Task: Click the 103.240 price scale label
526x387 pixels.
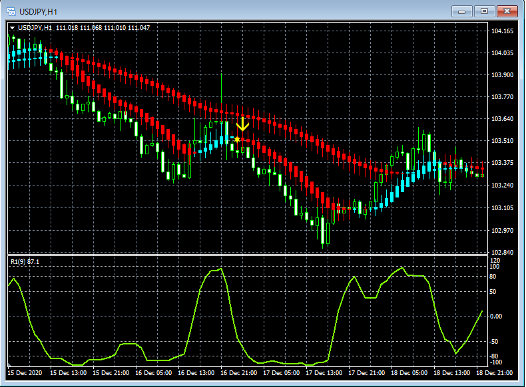Action: (x=502, y=185)
